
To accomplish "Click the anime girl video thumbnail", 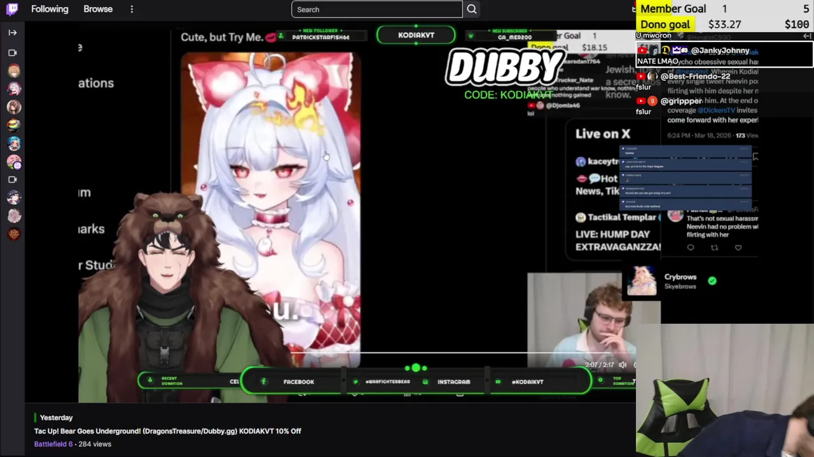I will (271, 209).
